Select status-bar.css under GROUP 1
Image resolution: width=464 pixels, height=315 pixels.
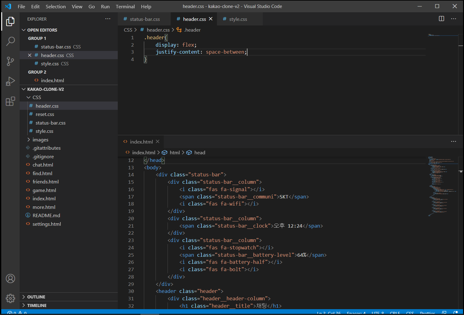pyautogui.click(x=69, y=47)
